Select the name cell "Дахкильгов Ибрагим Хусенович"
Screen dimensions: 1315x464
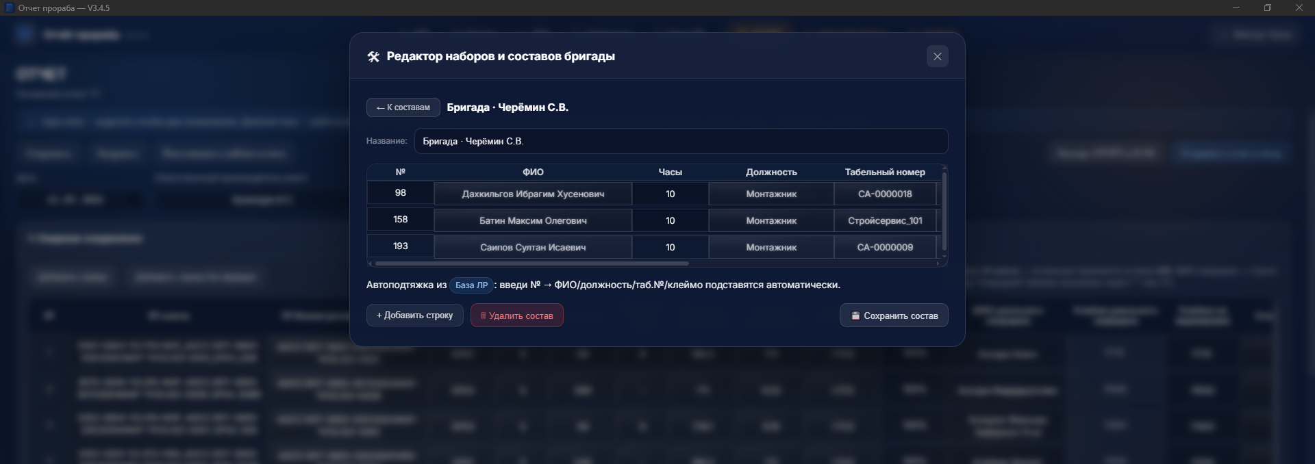[x=533, y=194]
